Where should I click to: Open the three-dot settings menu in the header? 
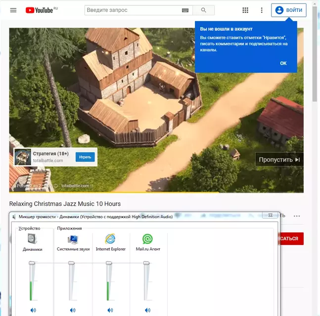point(262,10)
